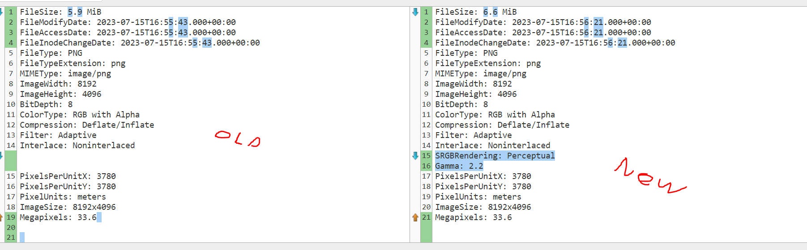Click the empty green placeholder row in left pane

coord(213,161)
